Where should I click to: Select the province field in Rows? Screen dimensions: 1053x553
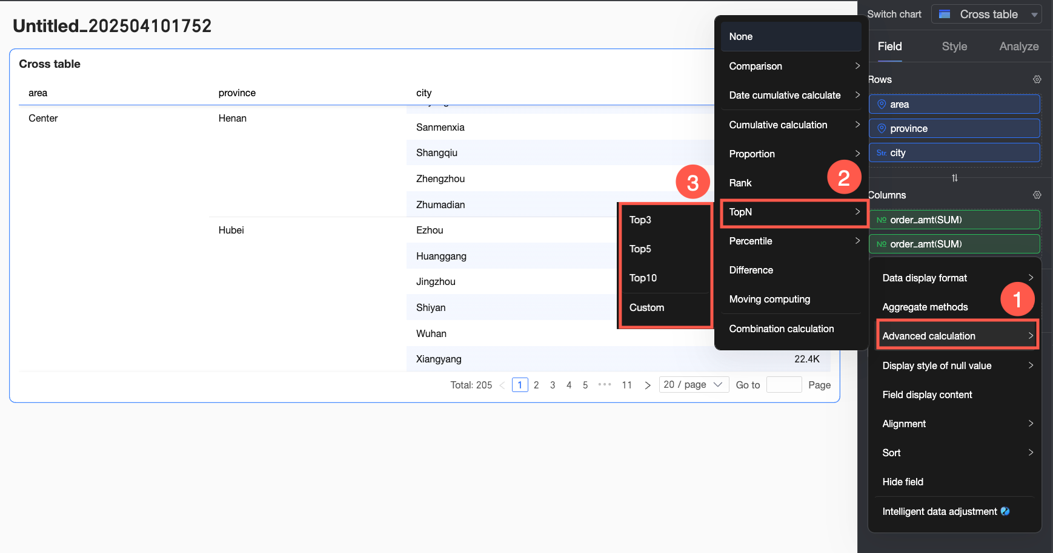[955, 128]
